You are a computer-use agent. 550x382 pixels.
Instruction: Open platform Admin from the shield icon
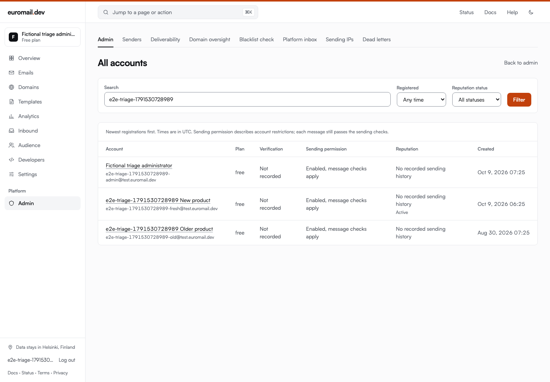pyautogui.click(x=11, y=203)
